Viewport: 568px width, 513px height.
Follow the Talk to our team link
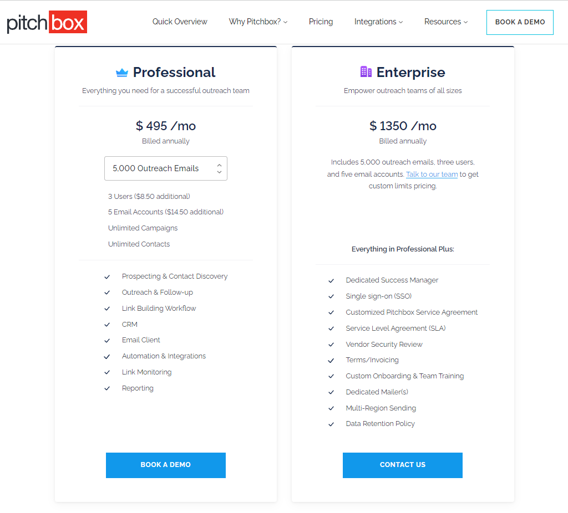[432, 175]
